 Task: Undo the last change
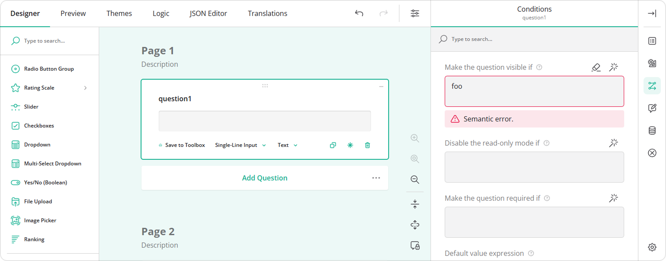359,13
